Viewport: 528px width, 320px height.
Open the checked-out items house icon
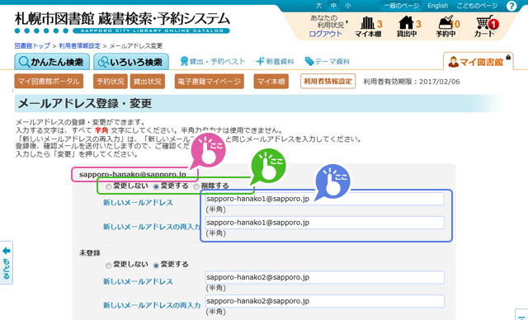click(x=407, y=26)
